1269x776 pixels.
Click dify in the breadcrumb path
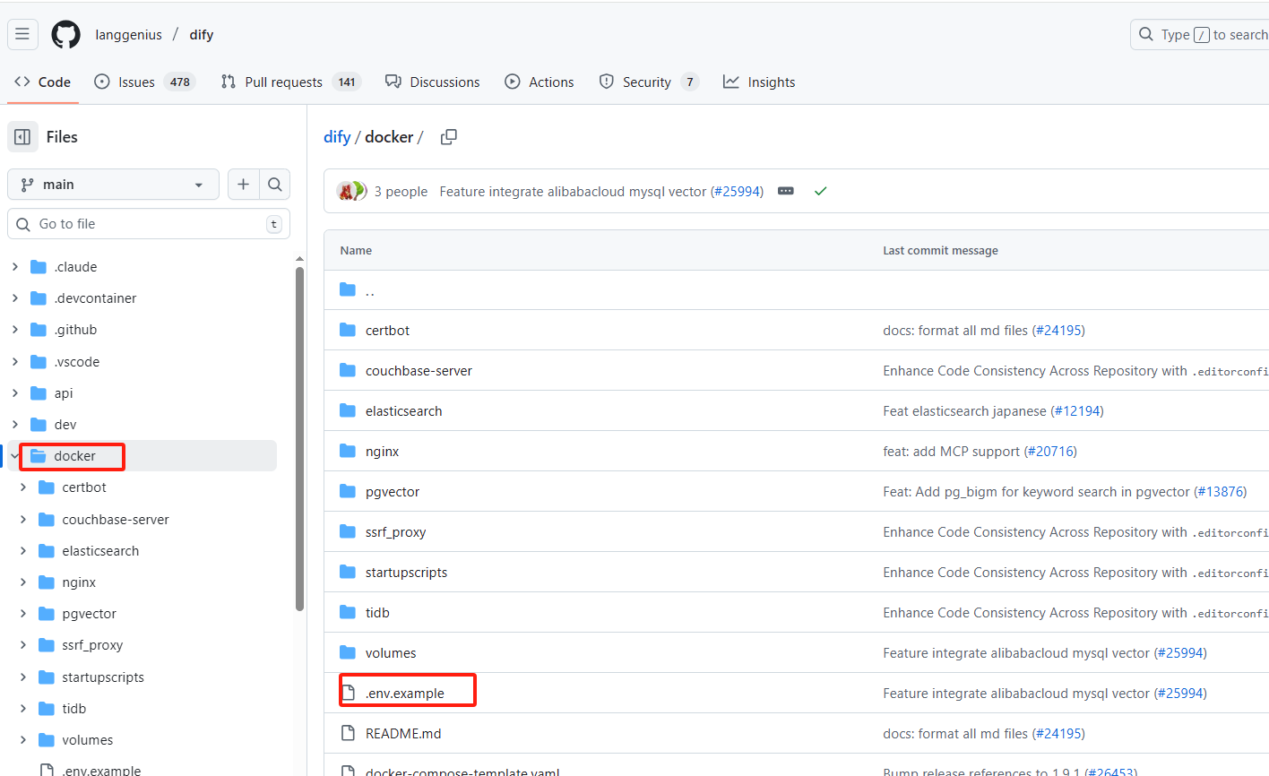pos(337,137)
